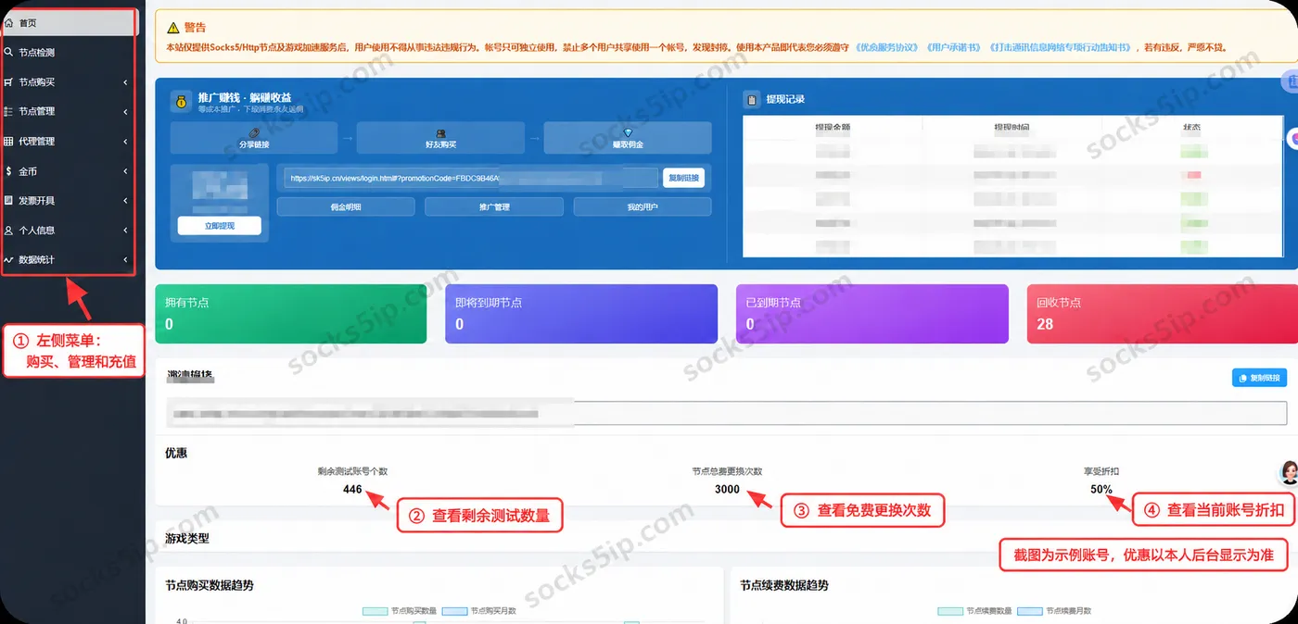Screen dimensions: 1298x624
Task: Click the chart line icon beside 数据统计
Action: pos(9,259)
